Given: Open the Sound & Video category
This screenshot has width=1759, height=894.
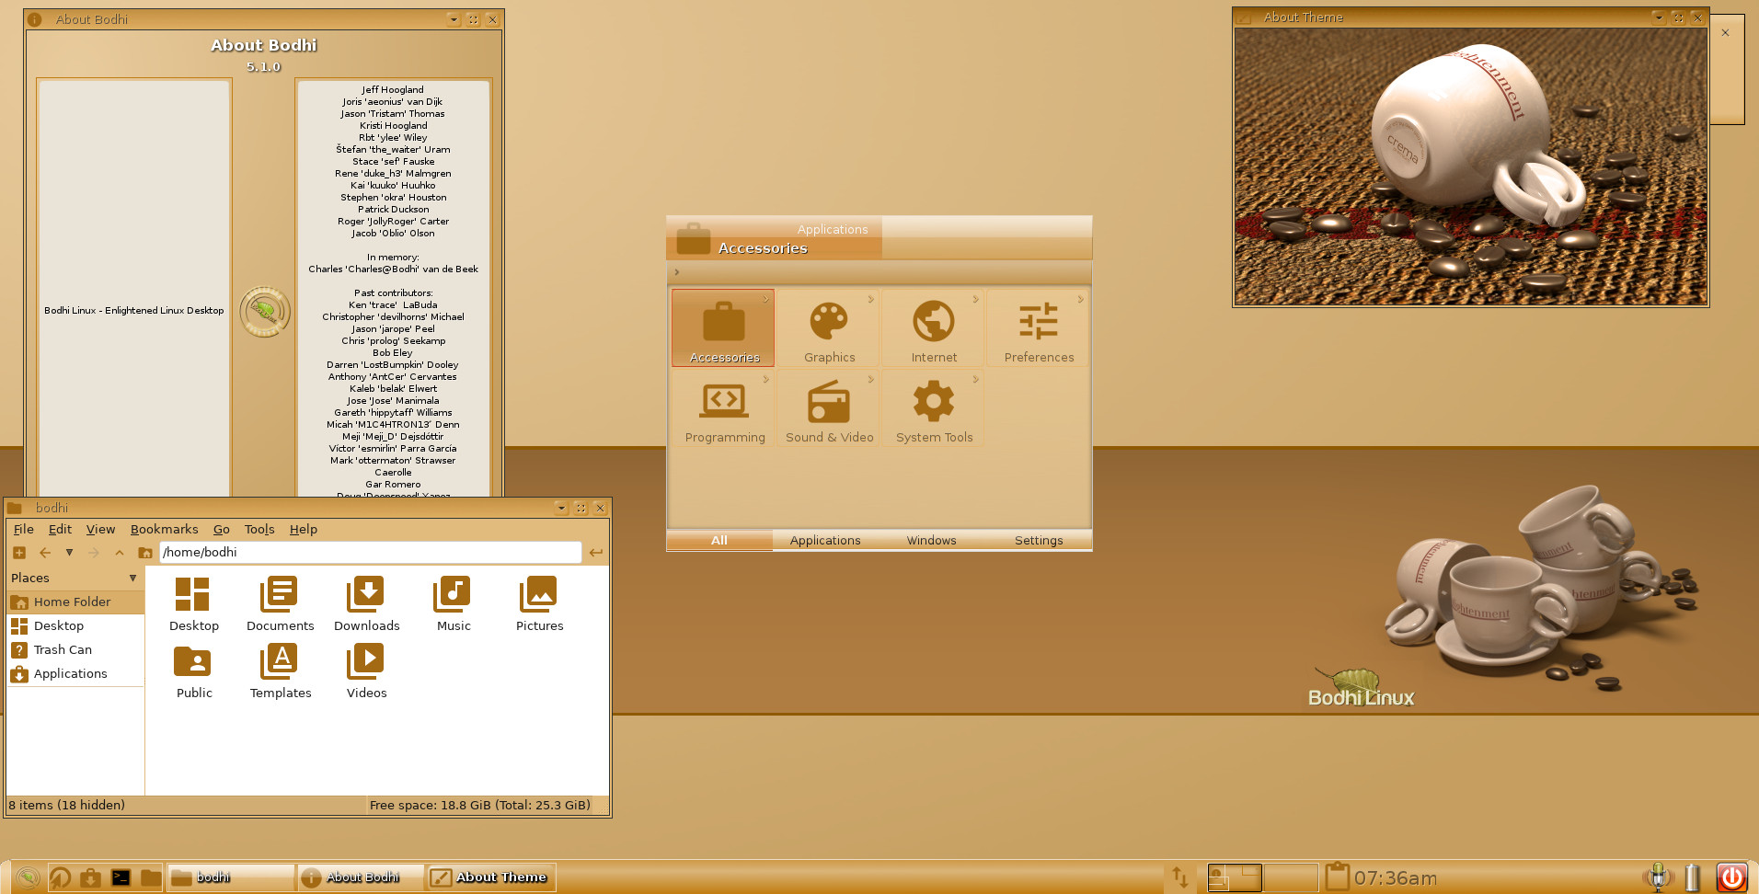Looking at the screenshot, I should click(829, 409).
